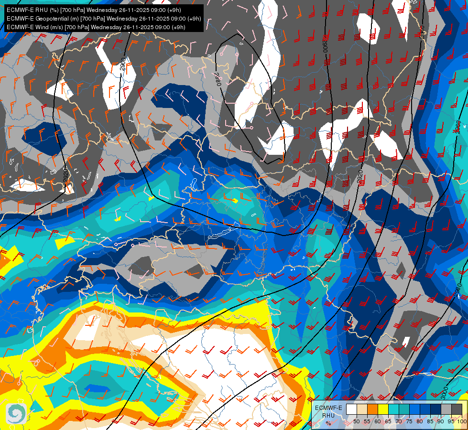
Task: Click the swirl logo icon in the corner
Action: tap(16, 414)
